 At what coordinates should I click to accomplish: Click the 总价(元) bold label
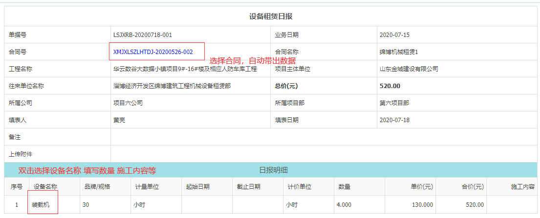(286, 86)
